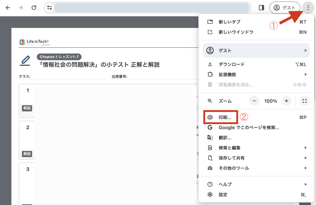Open site information icon in address bar
Viewport: 316px width, 205px height.
tap(49, 8)
